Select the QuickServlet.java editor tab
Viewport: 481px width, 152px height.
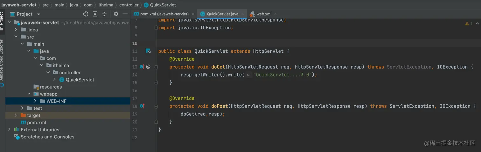point(222,14)
